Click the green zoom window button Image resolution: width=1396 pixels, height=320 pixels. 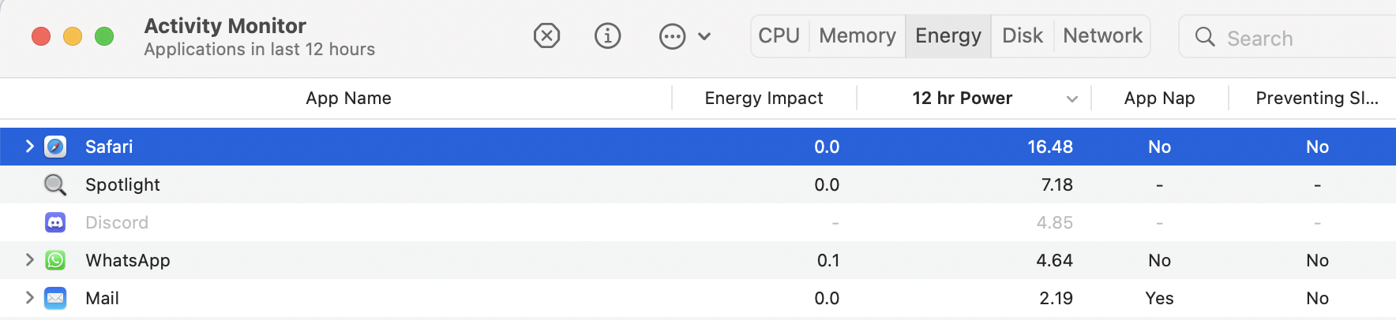coord(104,36)
